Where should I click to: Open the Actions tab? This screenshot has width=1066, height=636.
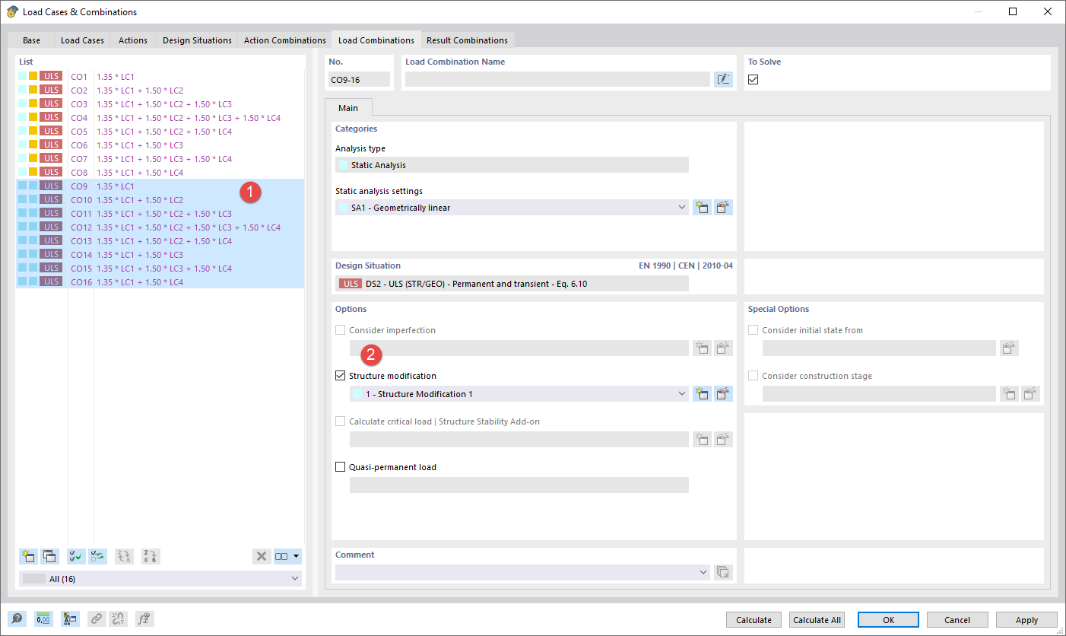click(x=133, y=40)
